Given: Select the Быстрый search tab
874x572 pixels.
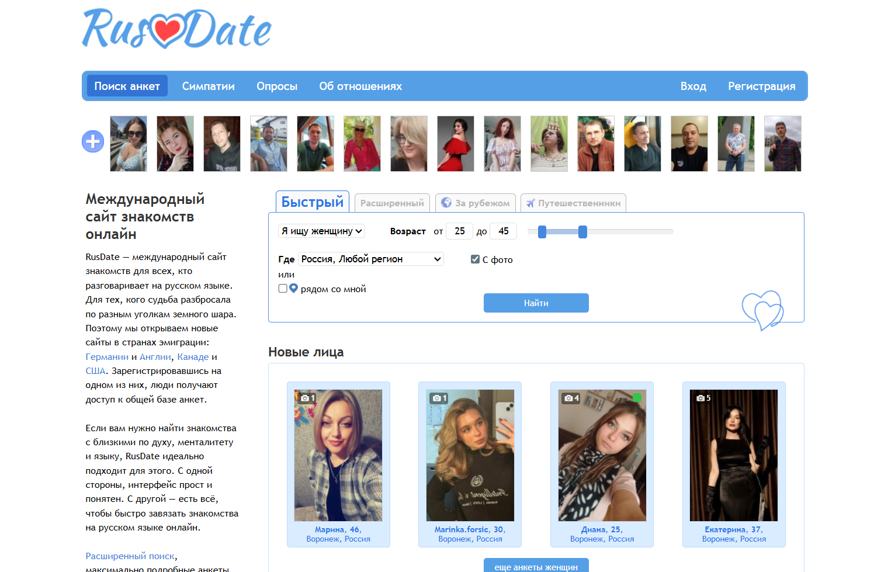Looking at the screenshot, I should (313, 202).
